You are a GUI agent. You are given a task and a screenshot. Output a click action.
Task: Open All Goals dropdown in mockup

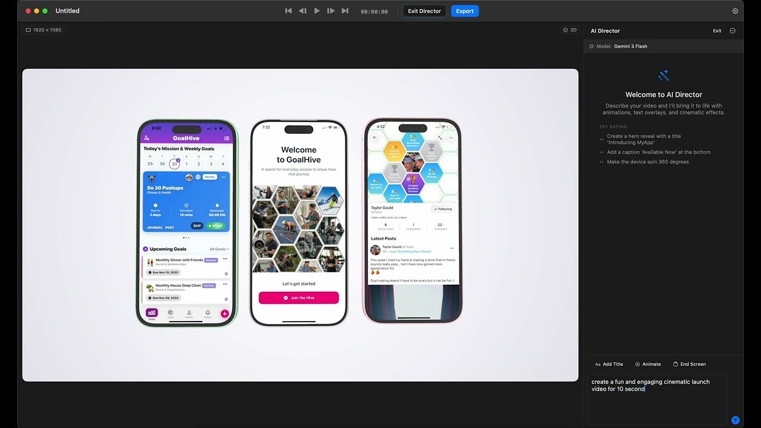click(x=219, y=249)
